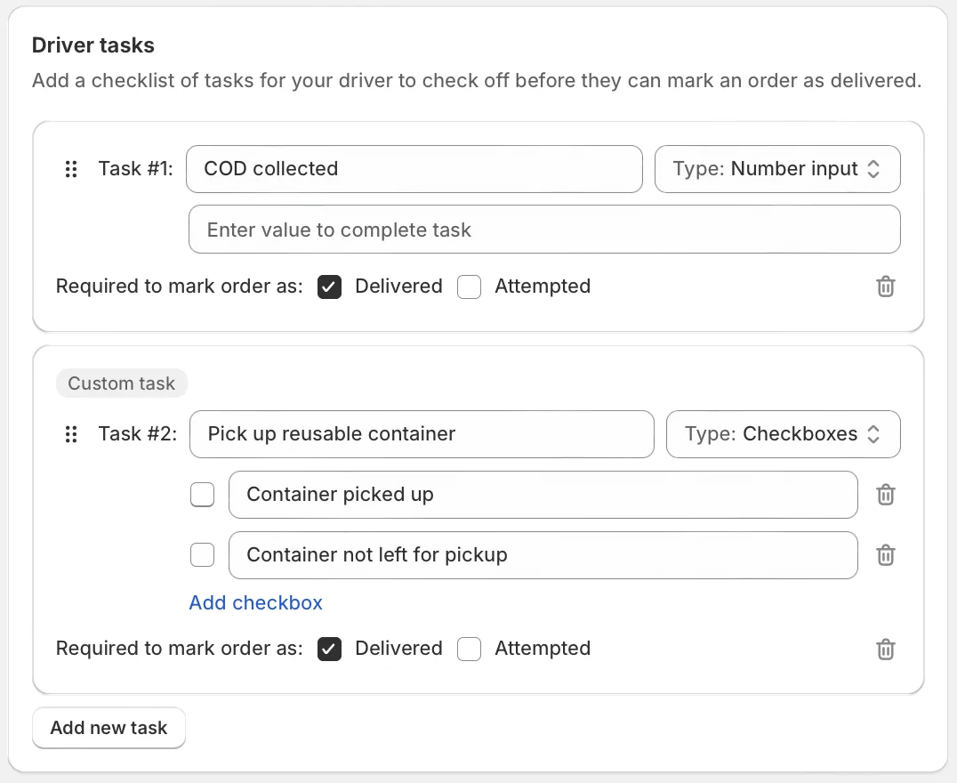Check Attempted for Task #1
The width and height of the screenshot is (957, 783).
(x=469, y=287)
